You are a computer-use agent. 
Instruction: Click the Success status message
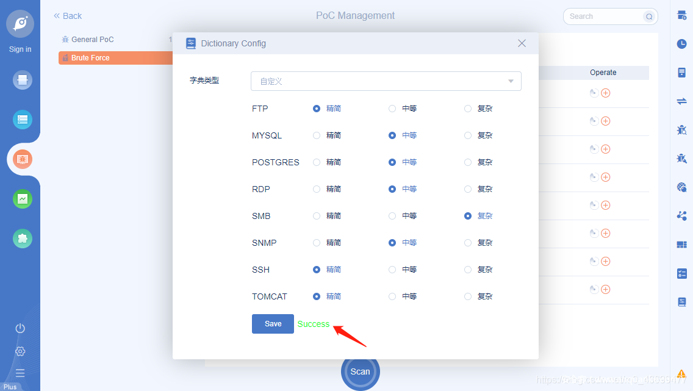(x=314, y=324)
